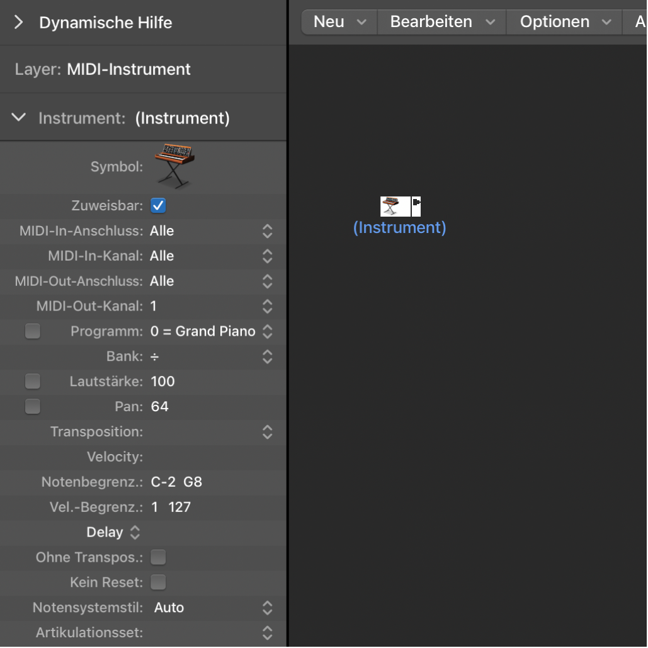The image size is (648, 648).
Task: Enable the Lautstärke checkbox
Action: pos(33,382)
